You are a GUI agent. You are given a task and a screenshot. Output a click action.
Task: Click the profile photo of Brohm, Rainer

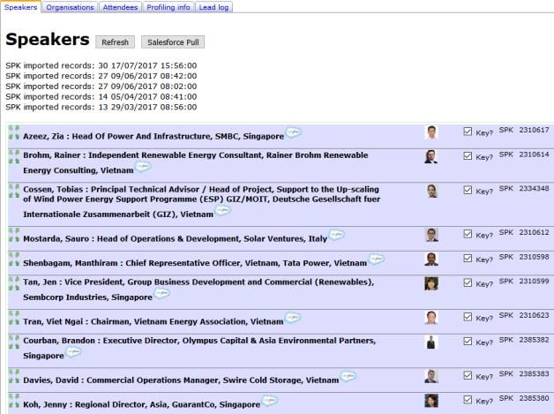[x=431, y=156]
